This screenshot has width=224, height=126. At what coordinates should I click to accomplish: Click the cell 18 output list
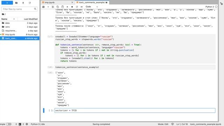click(135, 89)
